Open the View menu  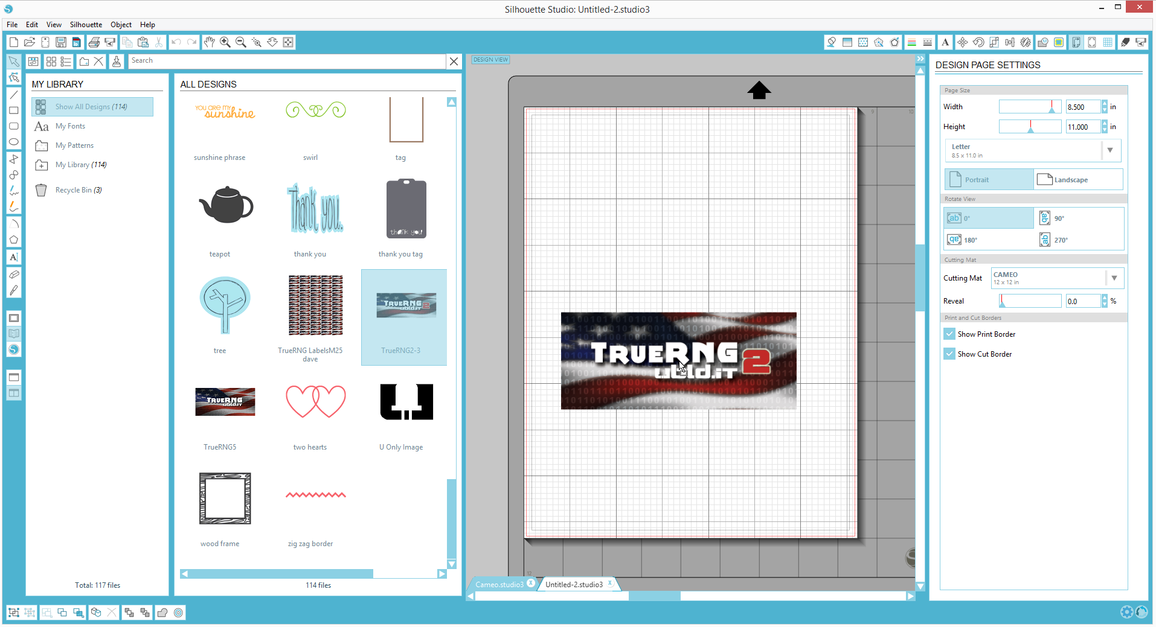(x=54, y=25)
